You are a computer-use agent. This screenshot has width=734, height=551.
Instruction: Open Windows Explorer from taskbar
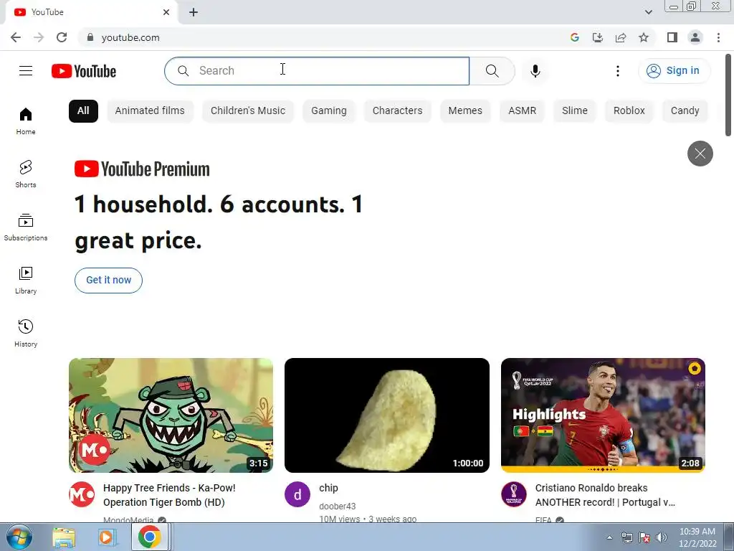[x=64, y=537]
